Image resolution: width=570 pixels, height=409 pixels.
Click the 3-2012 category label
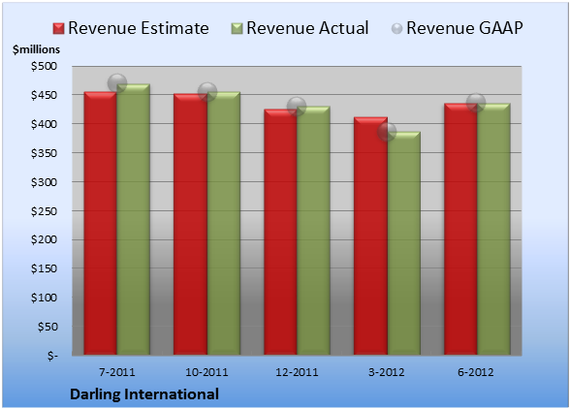(387, 372)
